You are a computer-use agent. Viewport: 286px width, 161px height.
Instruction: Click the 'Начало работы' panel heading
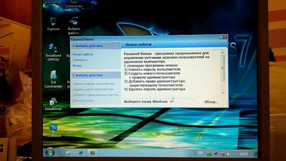click(138, 45)
